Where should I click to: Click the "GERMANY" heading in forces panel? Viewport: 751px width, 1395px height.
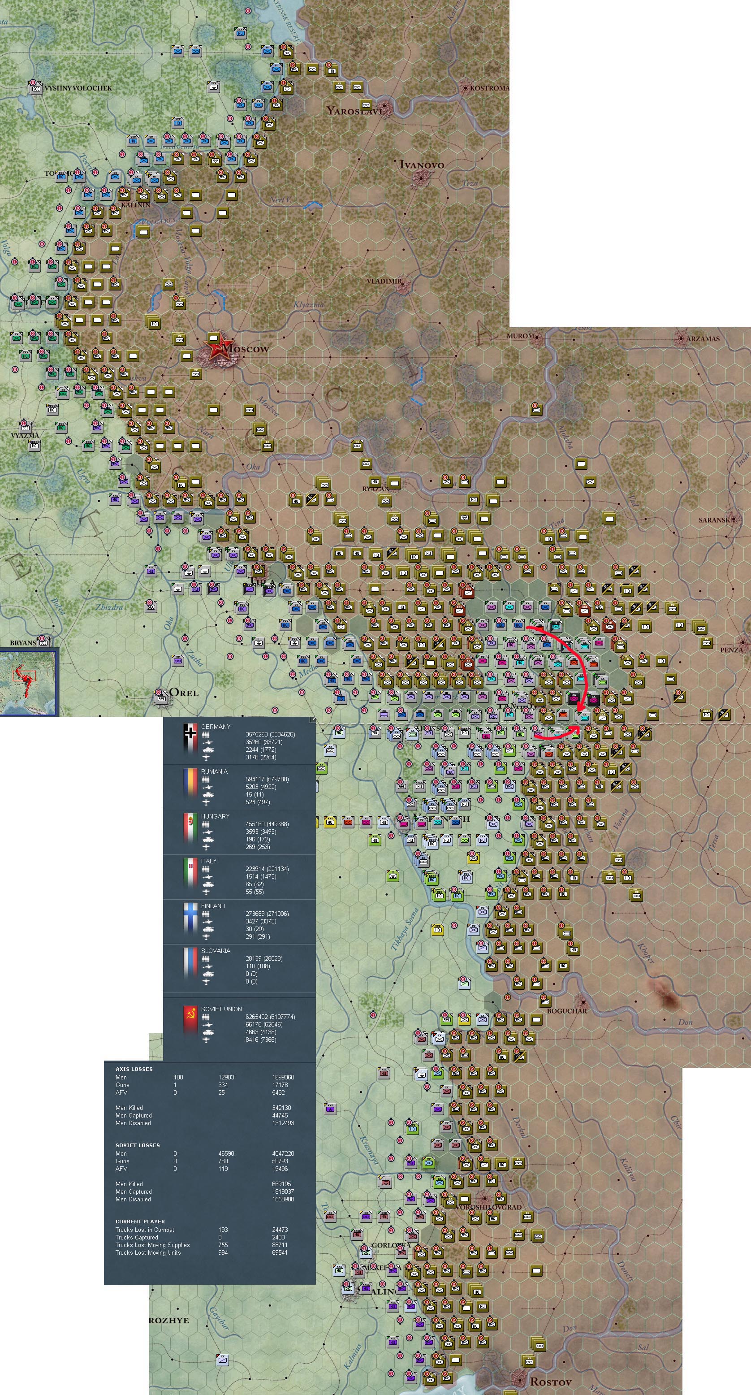coord(216,727)
